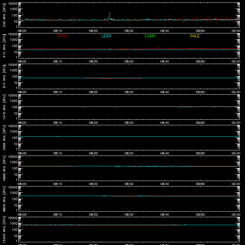Image resolution: width=245 pixels, height=245 pixels.
Task: Click the red dip segment in 610 MHz trace
Action: click(113, 78)
